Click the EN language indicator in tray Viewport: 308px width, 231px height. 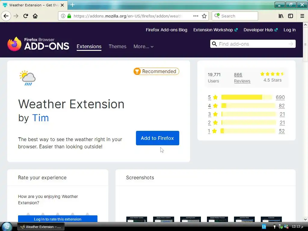coord(264,227)
